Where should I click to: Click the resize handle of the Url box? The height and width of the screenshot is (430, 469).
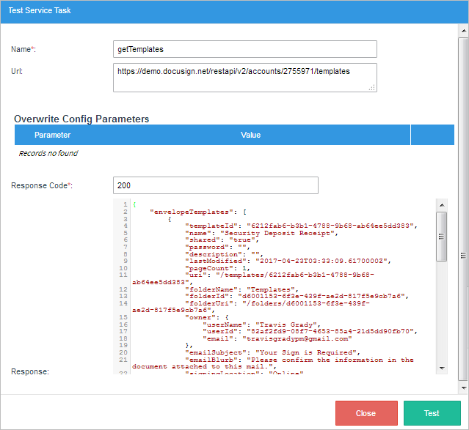coord(372,87)
